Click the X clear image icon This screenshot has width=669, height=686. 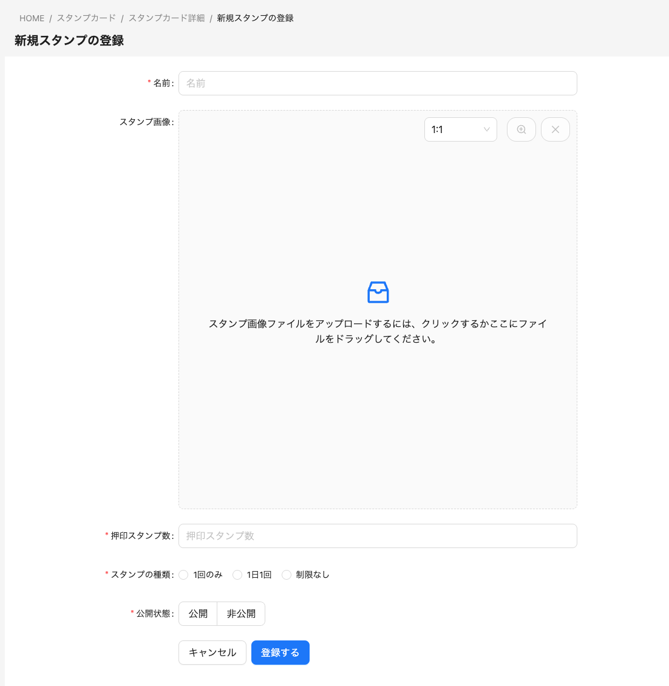555,129
